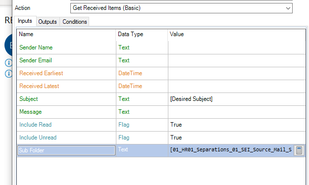309x185 pixels.
Task: Click the Flag type of Include Unread
Action: [x=124, y=138]
